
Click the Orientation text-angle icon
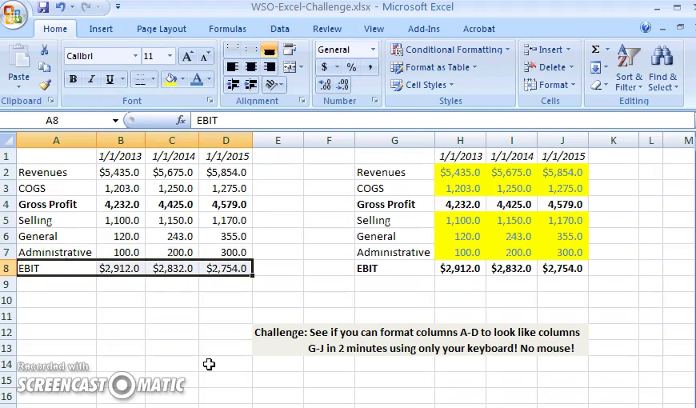click(271, 85)
